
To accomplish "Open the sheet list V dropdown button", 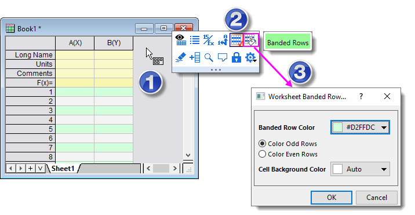I will click(x=40, y=169).
